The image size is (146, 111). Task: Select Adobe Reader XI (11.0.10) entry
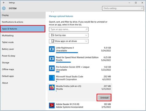tap(80, 105)
